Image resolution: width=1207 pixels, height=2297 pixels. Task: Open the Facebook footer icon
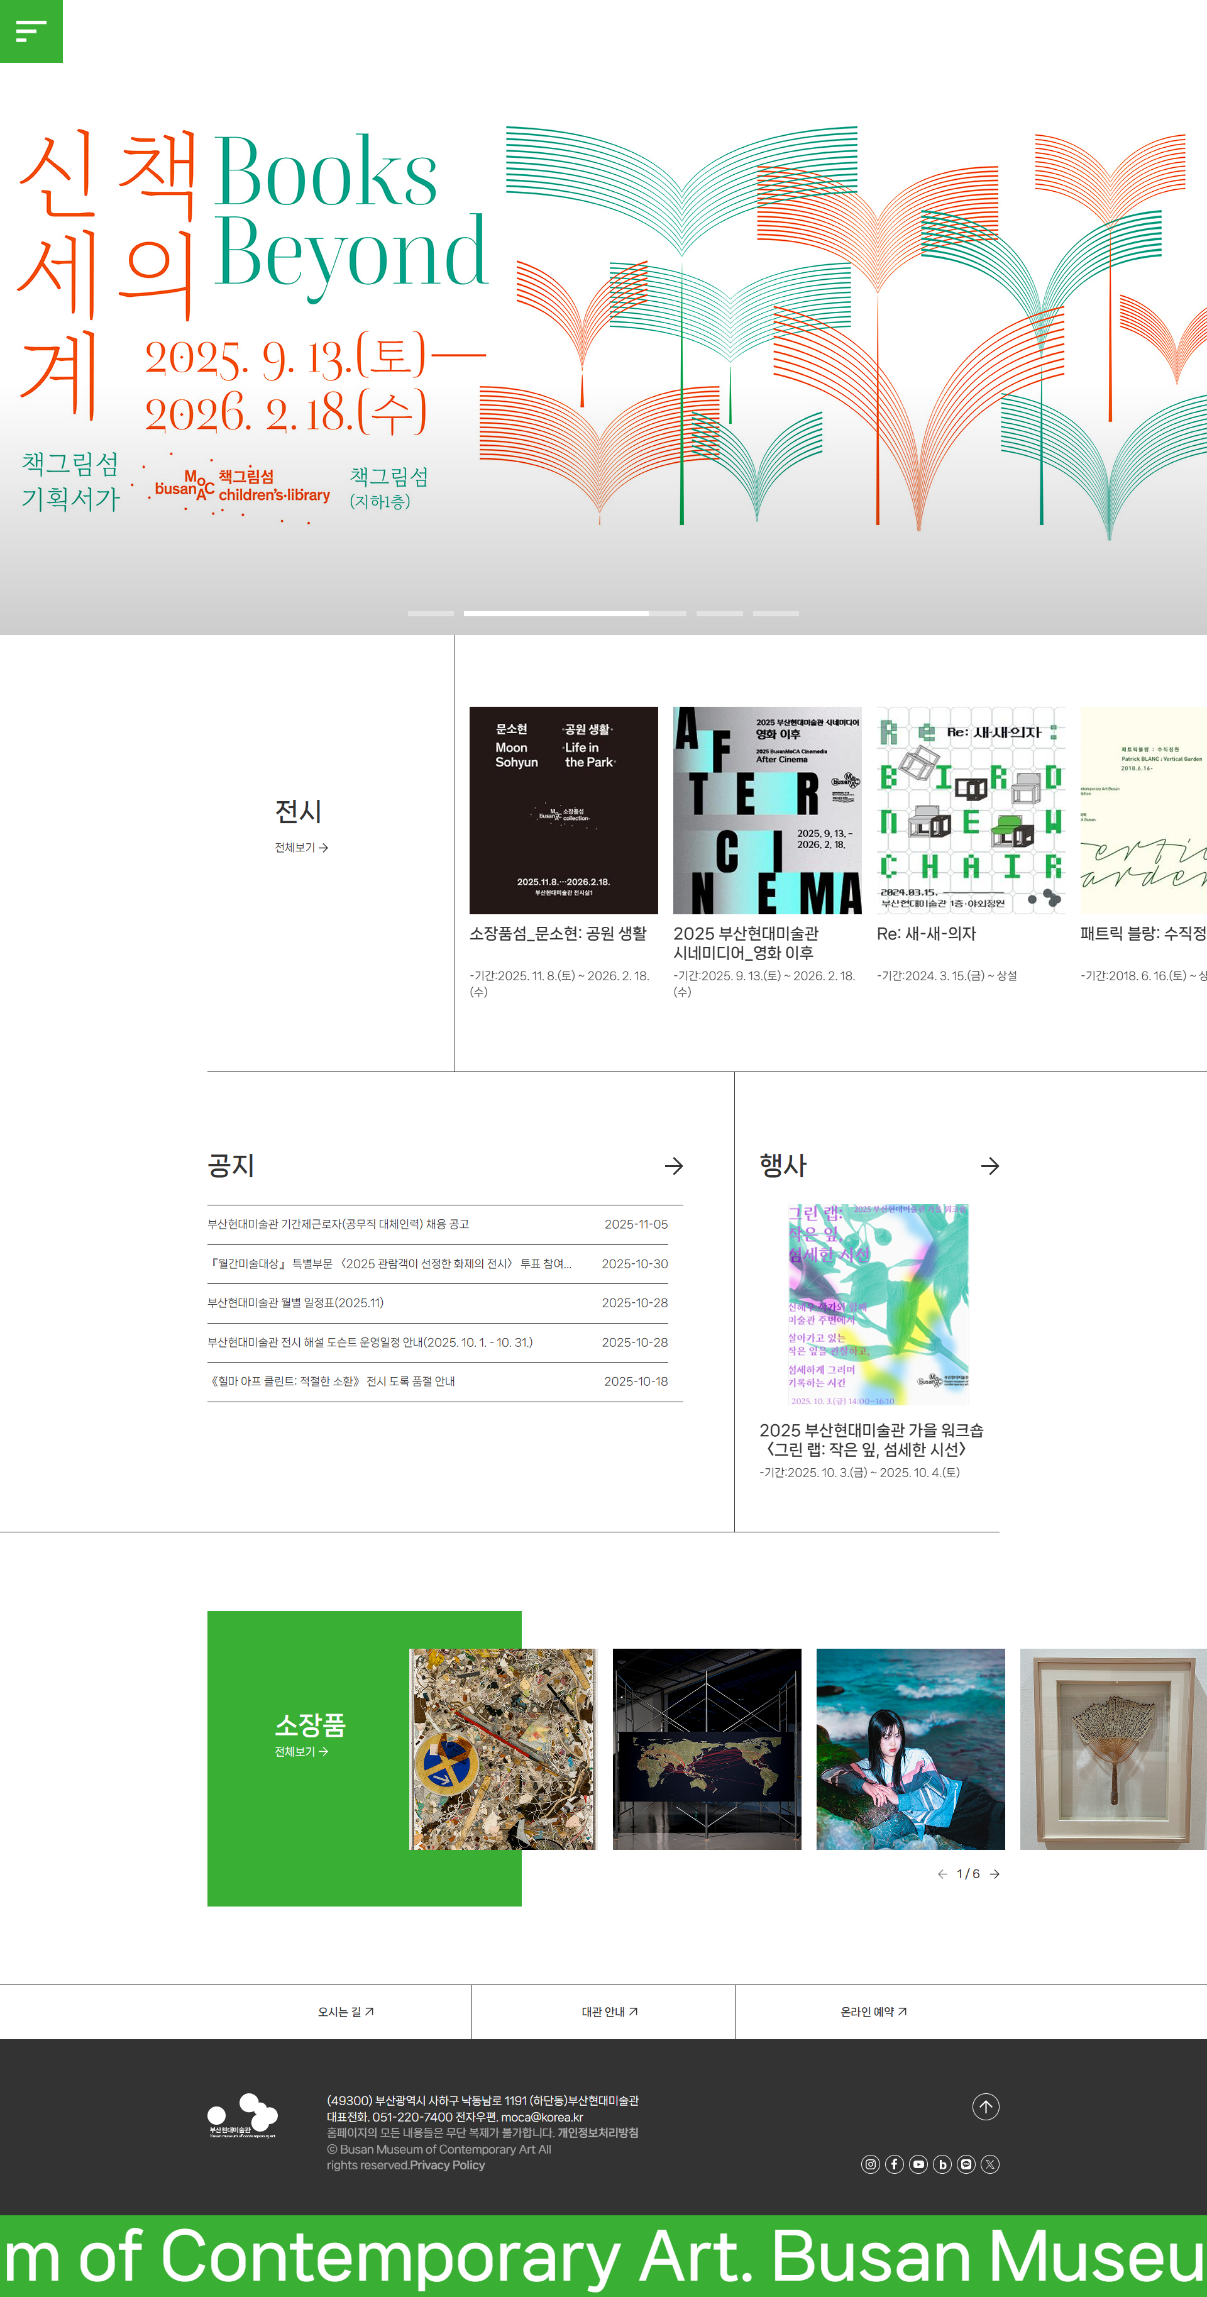click(895, 2164)
